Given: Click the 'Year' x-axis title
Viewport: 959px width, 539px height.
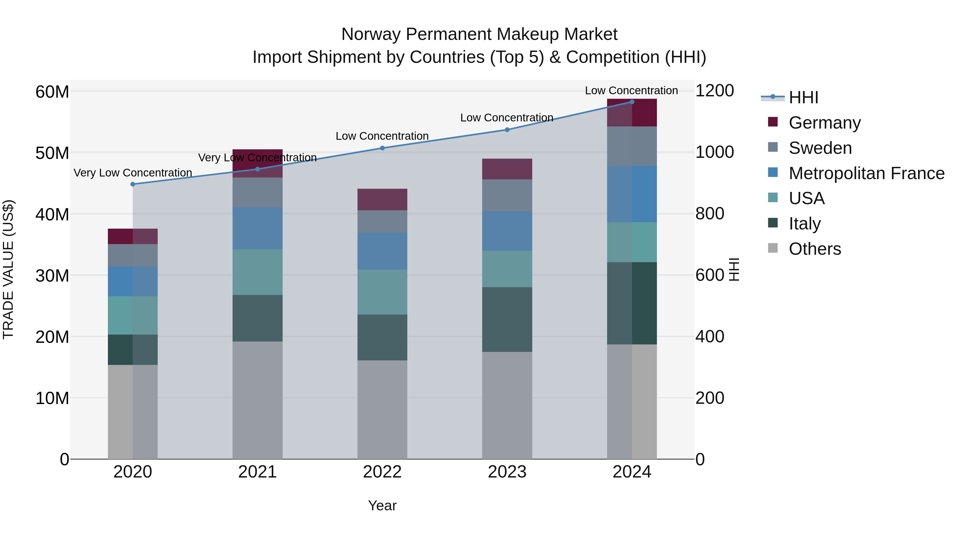Looking at the screenshot, I should [382, 506].
